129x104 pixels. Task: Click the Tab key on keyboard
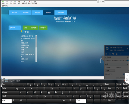click(x=9, y=89)
